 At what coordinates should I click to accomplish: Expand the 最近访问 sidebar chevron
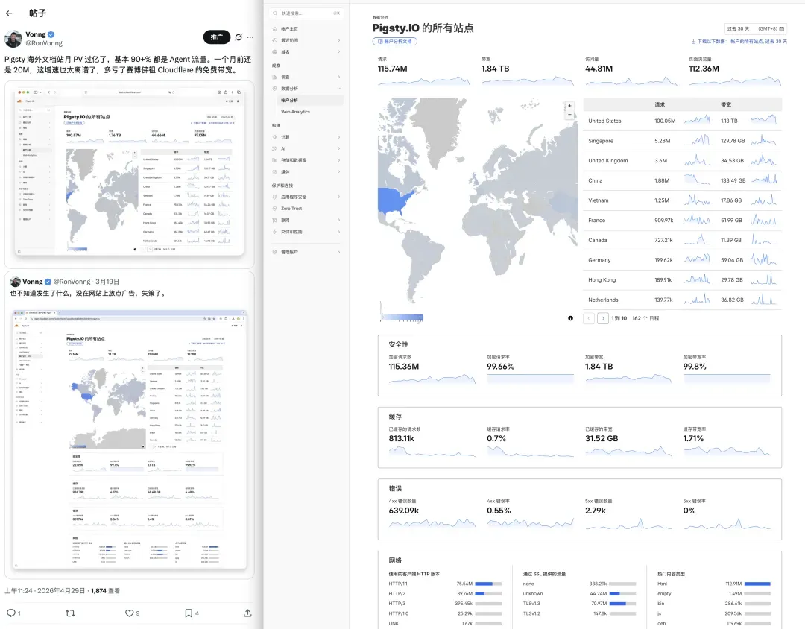(339, 40)
